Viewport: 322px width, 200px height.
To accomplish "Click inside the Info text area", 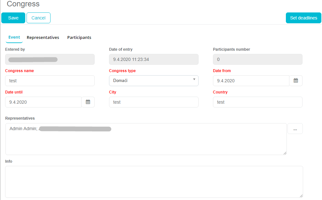I will [x=154, y=181].
